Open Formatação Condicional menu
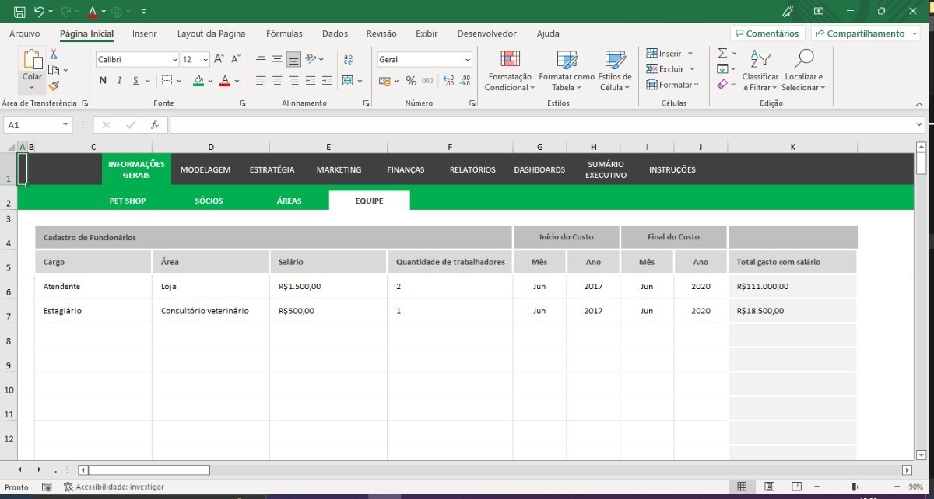The height and width of the screenshot is (499, 934). tap(510, 72)
